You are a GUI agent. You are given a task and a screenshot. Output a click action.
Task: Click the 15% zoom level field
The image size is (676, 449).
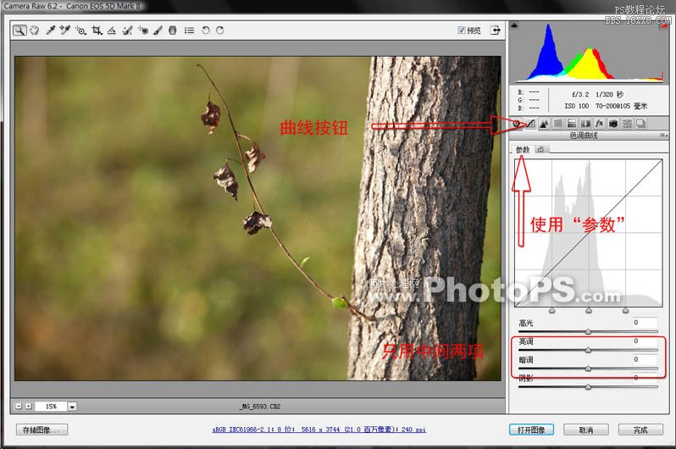pyautogui.click(x=51, y=407)
